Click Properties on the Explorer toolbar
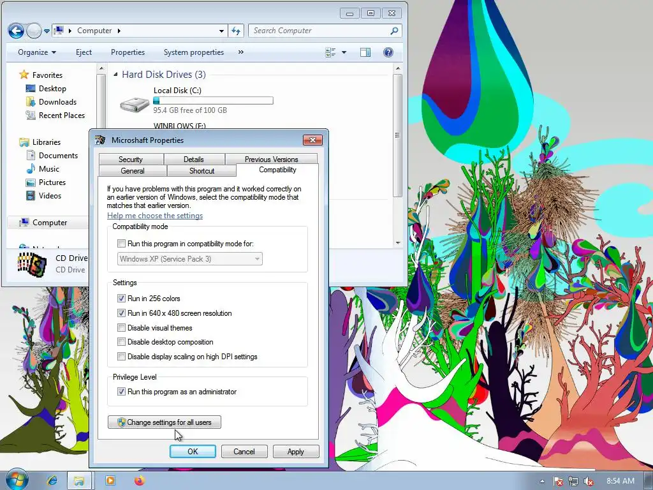This screenshot has height=490, width=653. point(128,52)
